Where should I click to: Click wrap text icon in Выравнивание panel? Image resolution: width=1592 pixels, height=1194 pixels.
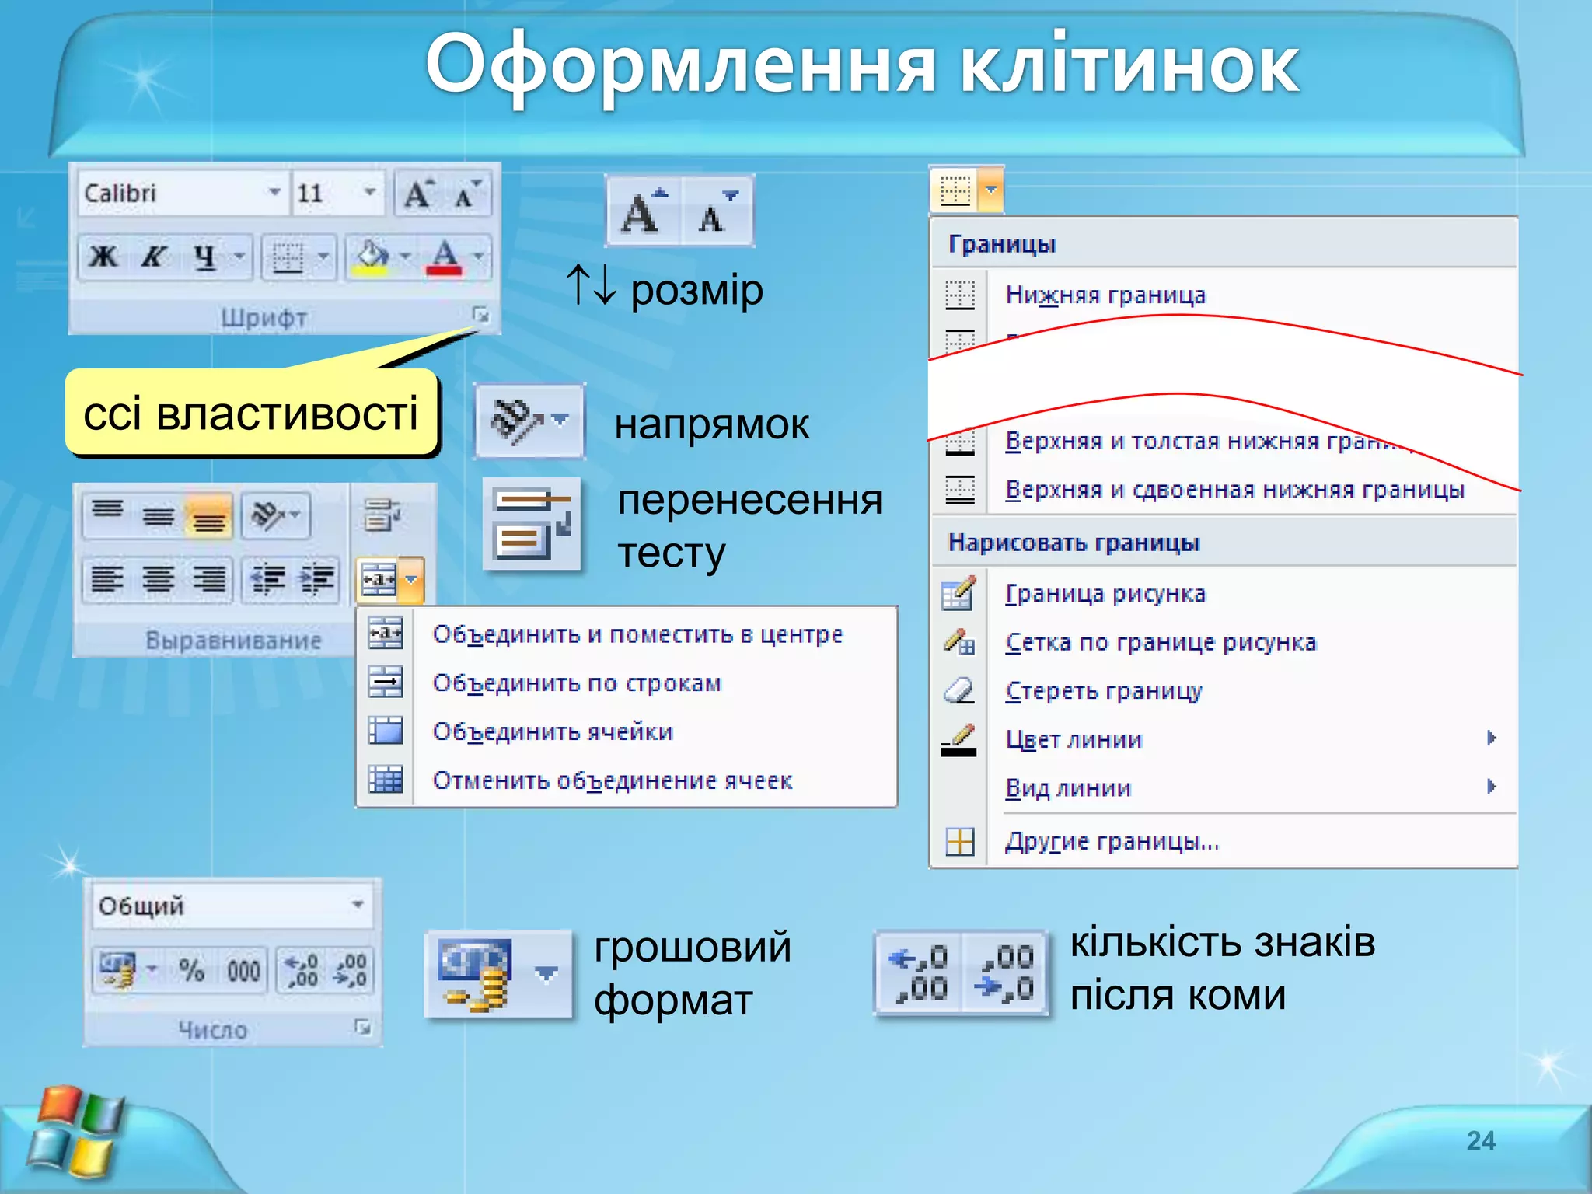click(382, 515)
